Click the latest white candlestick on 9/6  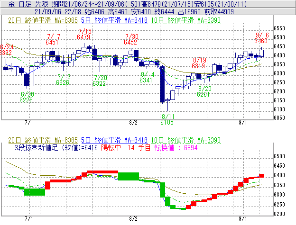pyautogui.click(x=261, y=53)
